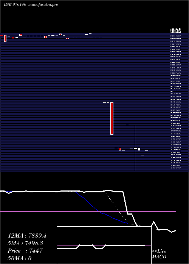189x264 pixels.
Task: Click the '5MA : 7498.3' value
Action: tap(25, 243)
